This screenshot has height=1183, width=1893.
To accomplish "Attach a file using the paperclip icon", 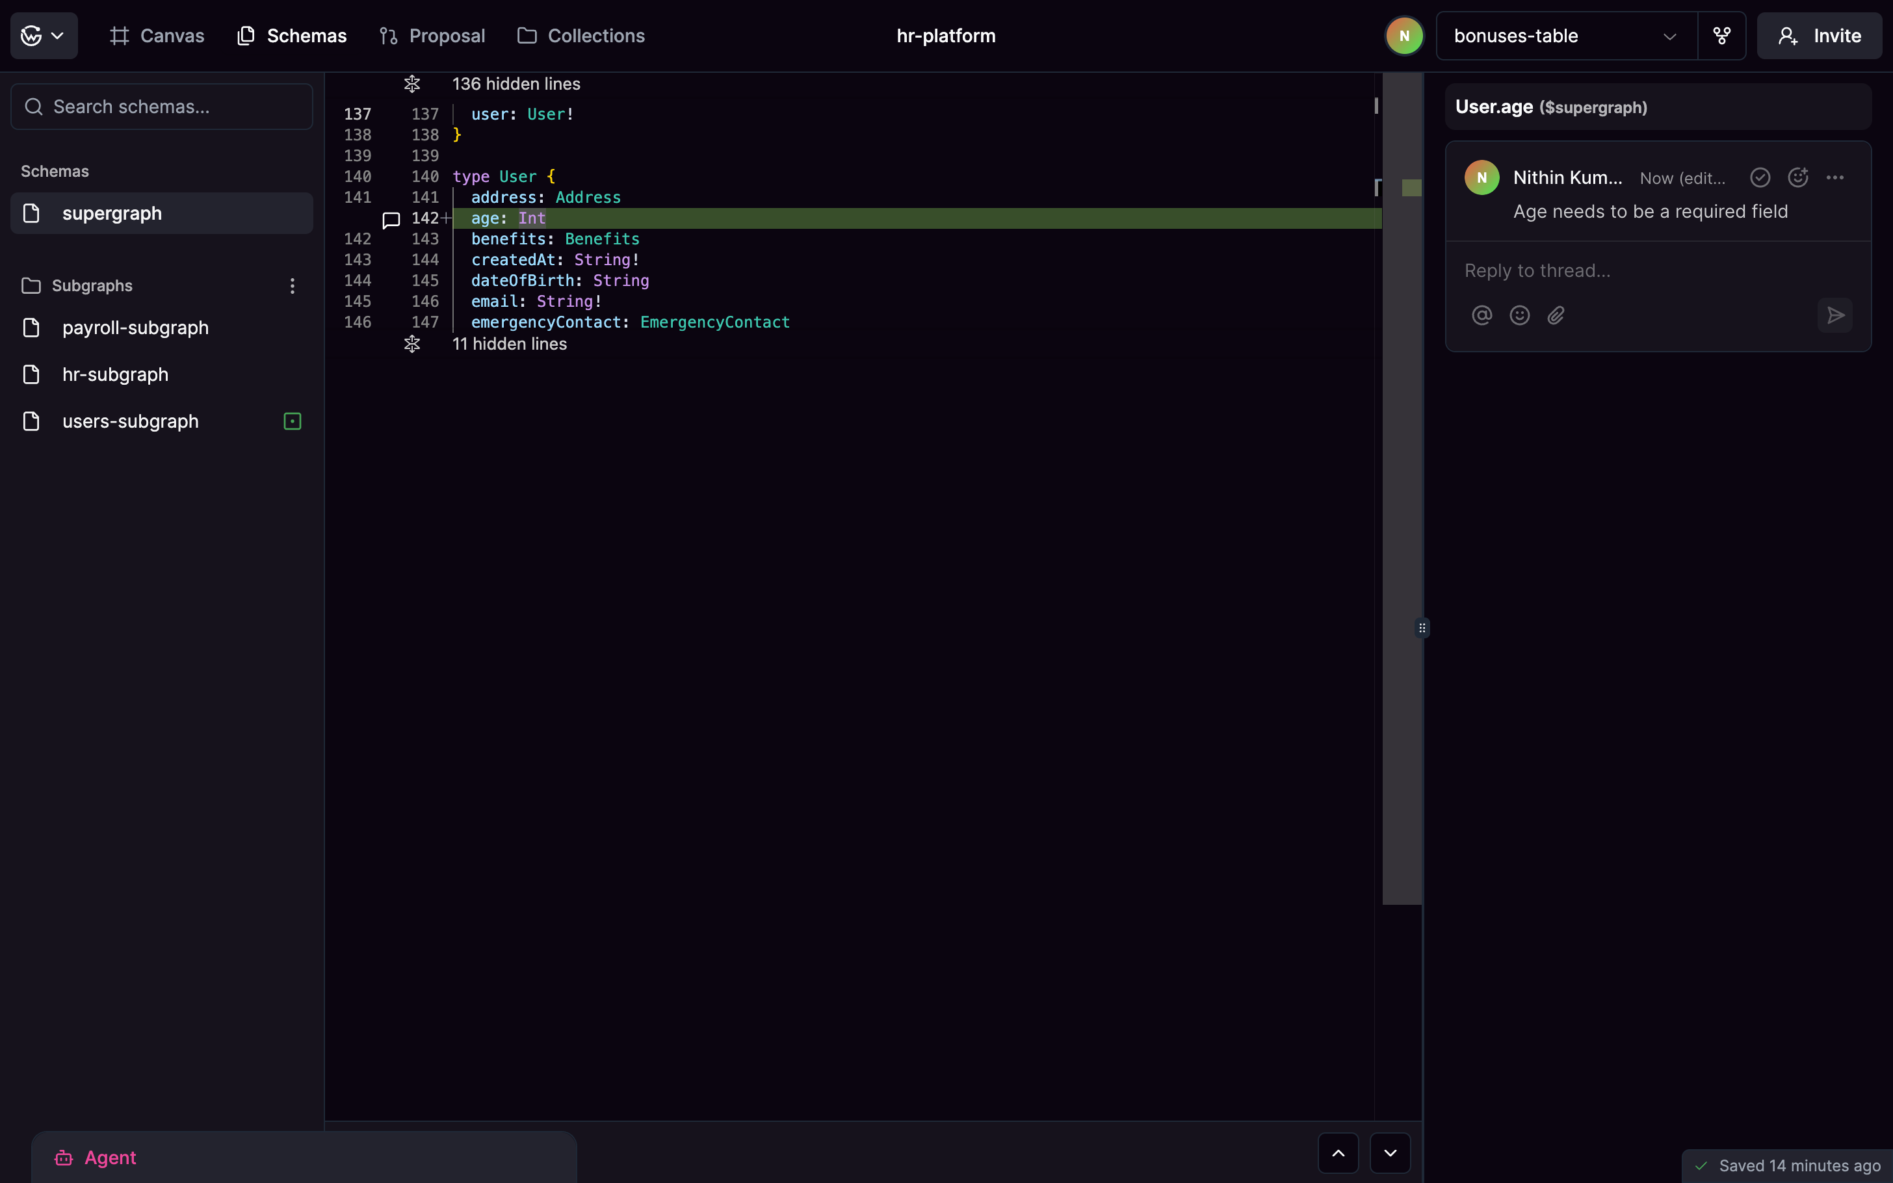I will 1557,315.
